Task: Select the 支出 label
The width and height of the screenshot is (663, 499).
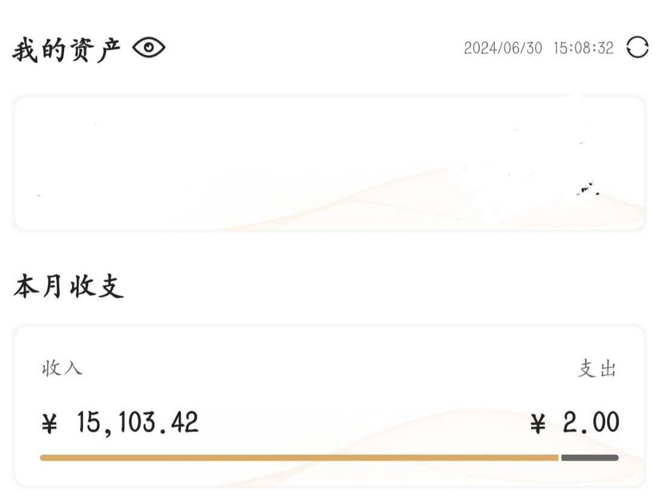Action: point(596,368)
